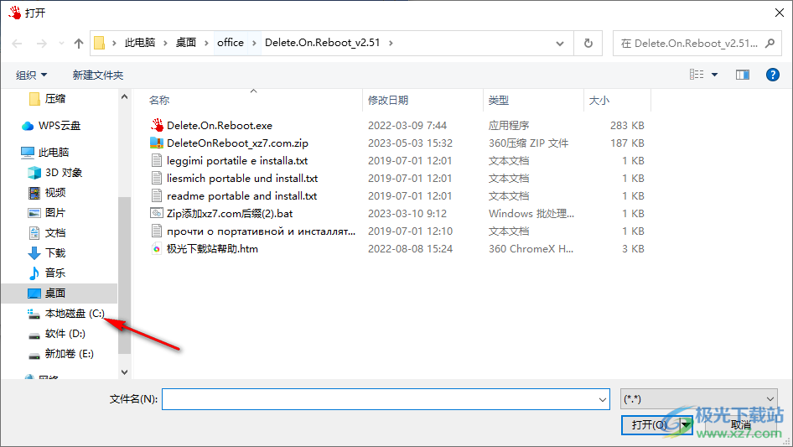Select 桌面 breadcrumb in the address bar
Screen dimensions: 793x447
(x=185, y=43)
